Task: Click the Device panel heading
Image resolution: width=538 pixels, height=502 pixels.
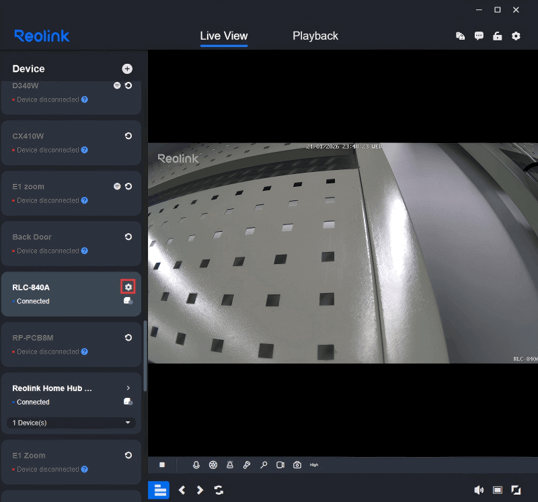Action: point(28,69)
